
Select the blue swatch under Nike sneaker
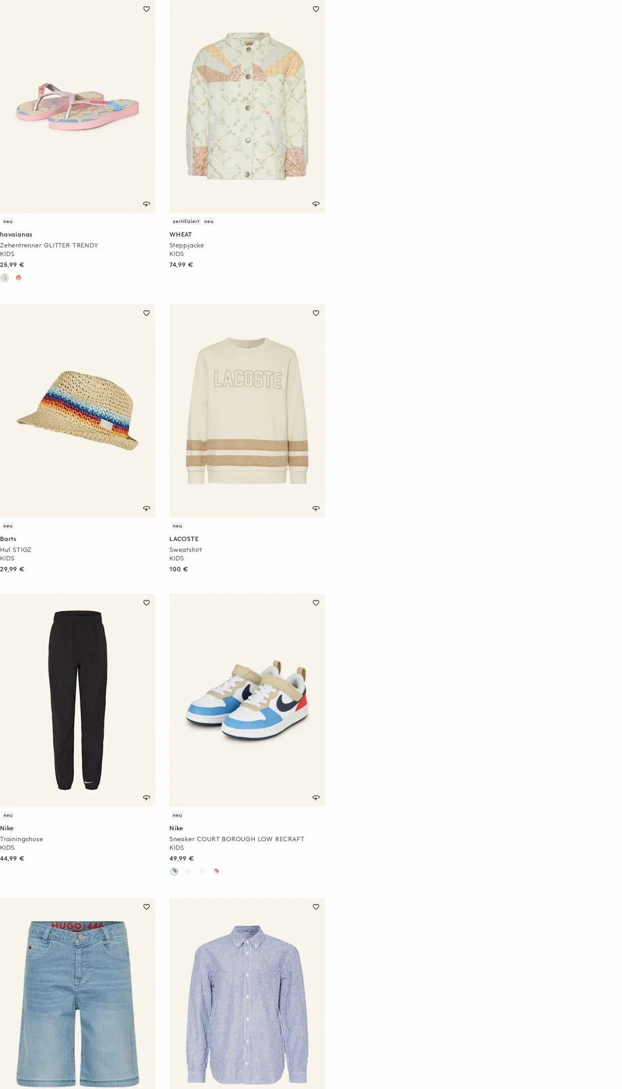pyautogui.click(x=174, y=871)
